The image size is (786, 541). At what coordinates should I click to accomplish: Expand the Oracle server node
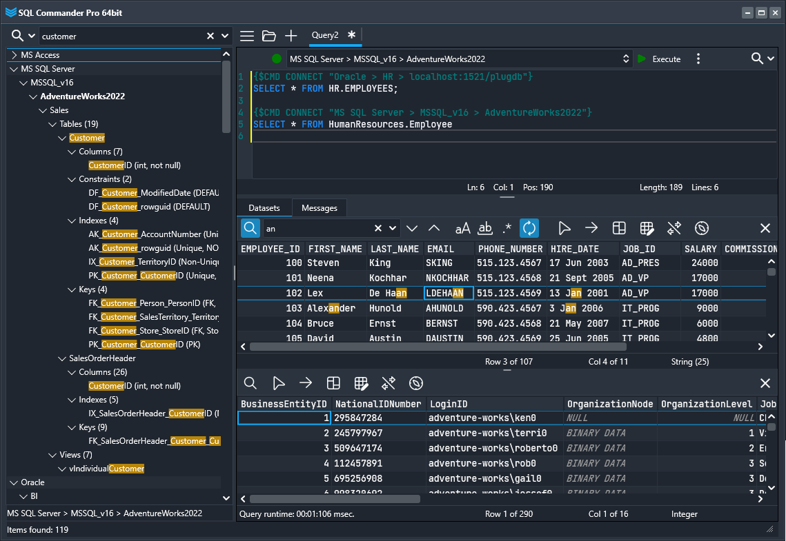(13, 482)
